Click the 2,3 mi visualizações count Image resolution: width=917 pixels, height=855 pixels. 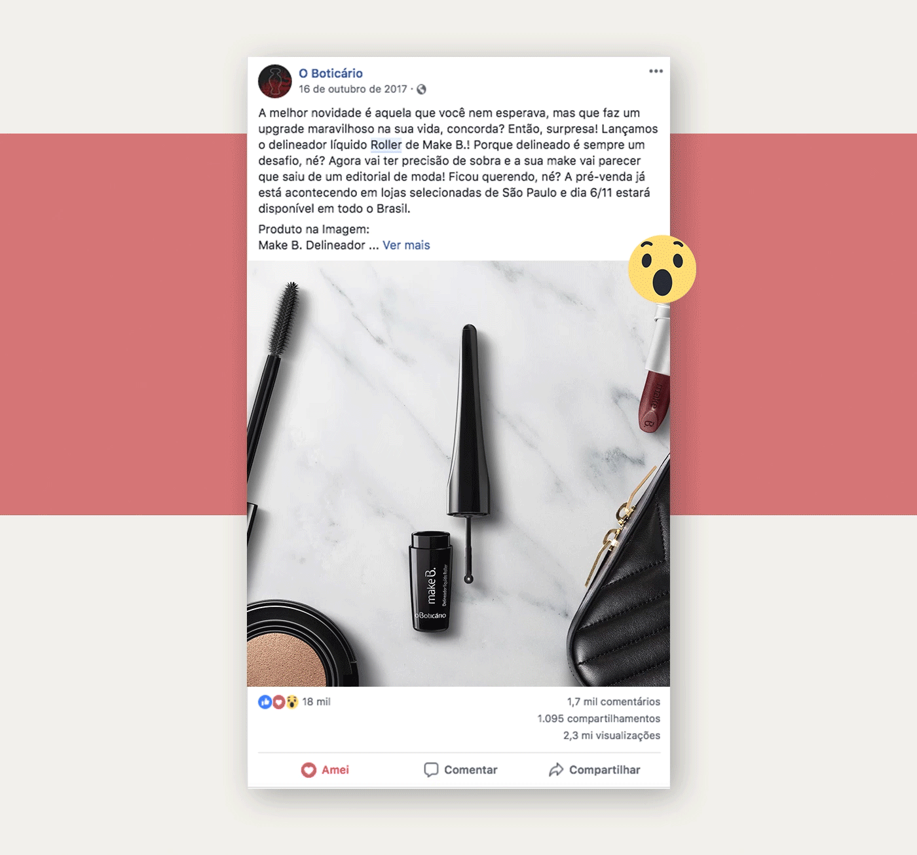coord(612,736)
